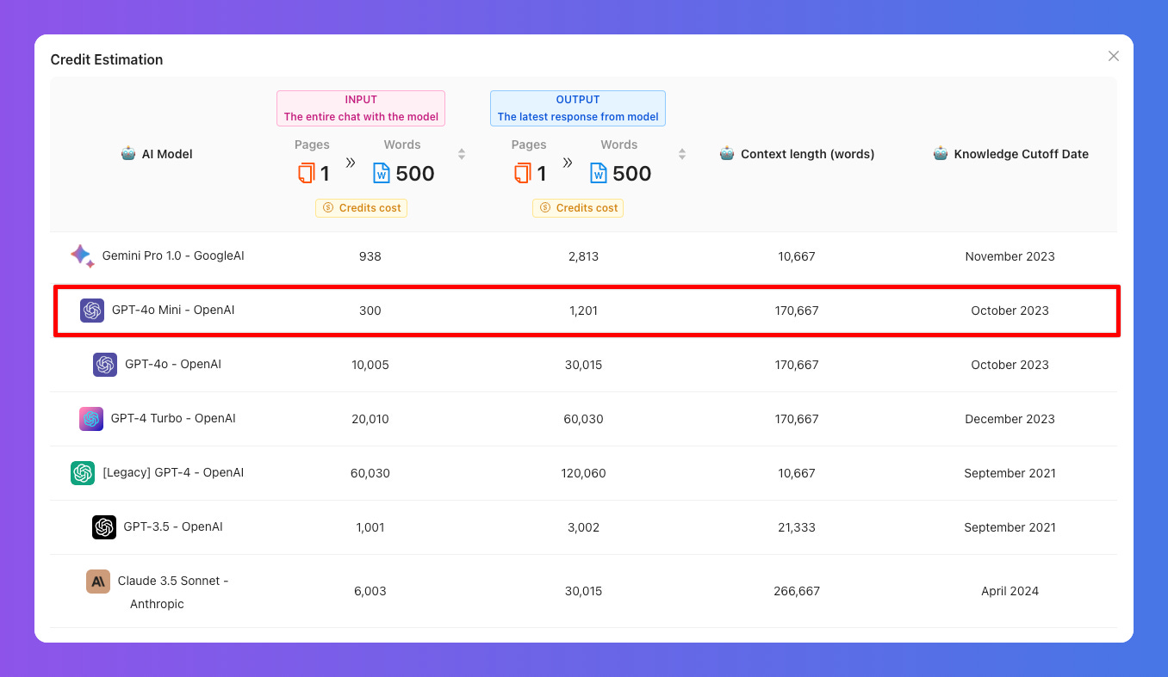This screenshot has height=677, width=1168.
Task: Click the Credits cost badge under INPUT
Action: point(361,208)
